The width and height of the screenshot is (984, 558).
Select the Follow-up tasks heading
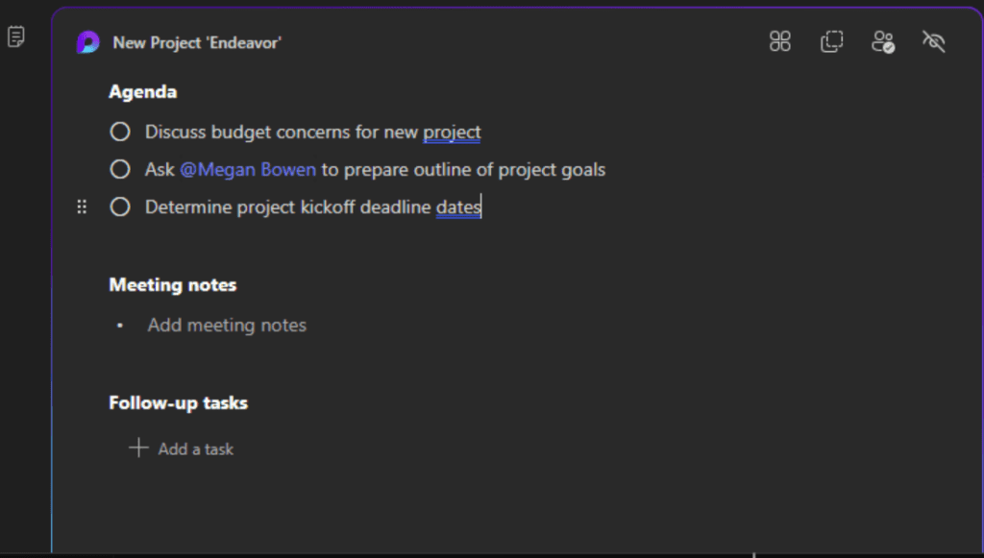(178, 402)
